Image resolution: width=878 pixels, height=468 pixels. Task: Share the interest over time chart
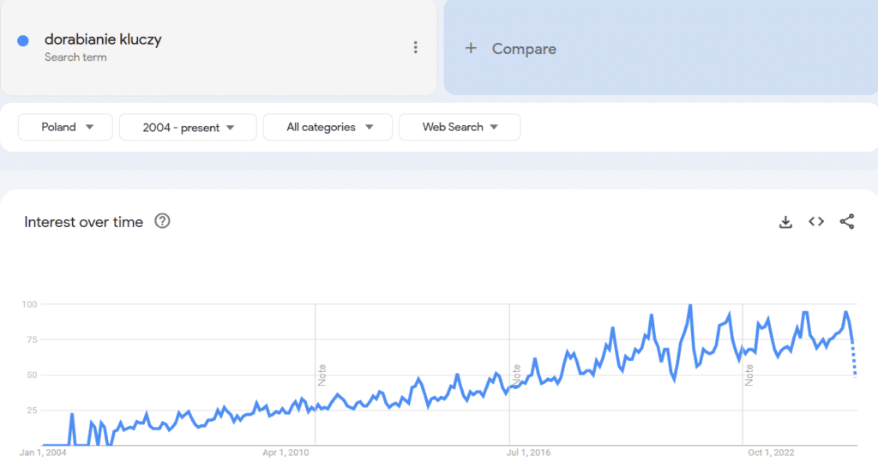coord(847,222)
